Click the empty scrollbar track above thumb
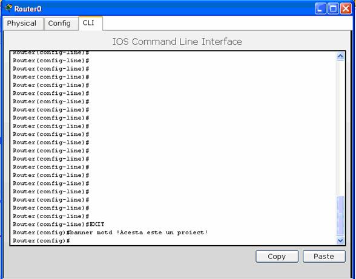 (340, 128)
